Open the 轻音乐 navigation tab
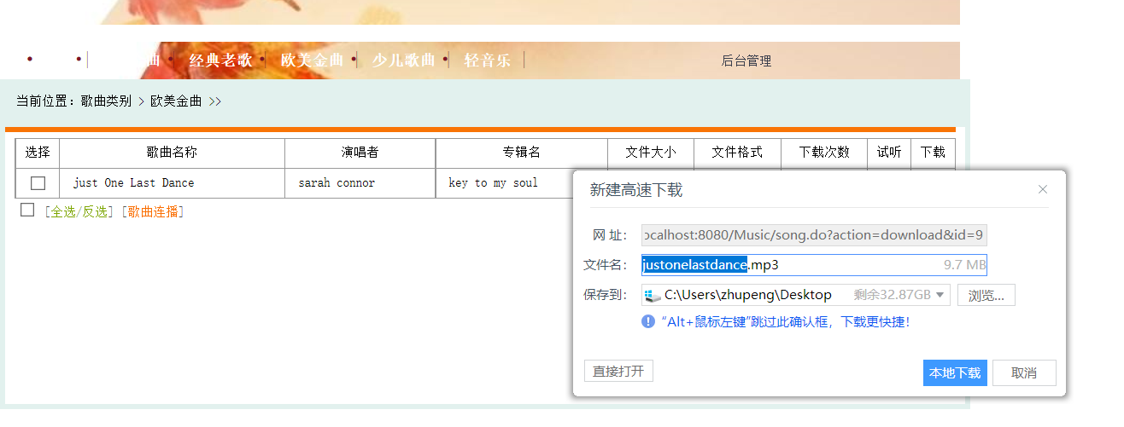This screenshot has width=1124, height=427. tap(487, 61)
